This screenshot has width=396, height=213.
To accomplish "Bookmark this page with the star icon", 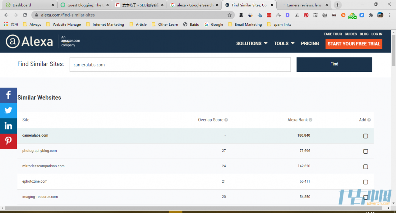I will 230,15.
